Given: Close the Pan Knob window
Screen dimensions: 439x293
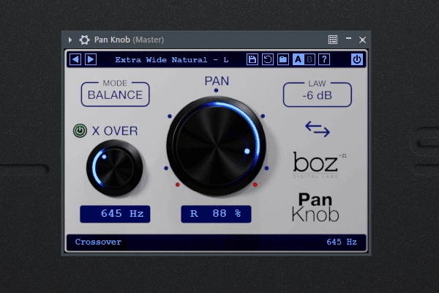Looking at the screenshot, I should point(363,40).
